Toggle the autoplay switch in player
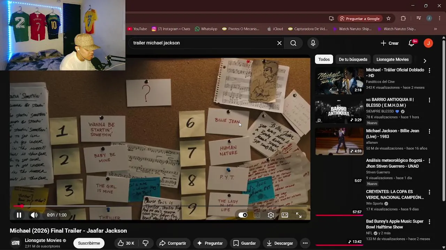 click(x=243, y=215)
